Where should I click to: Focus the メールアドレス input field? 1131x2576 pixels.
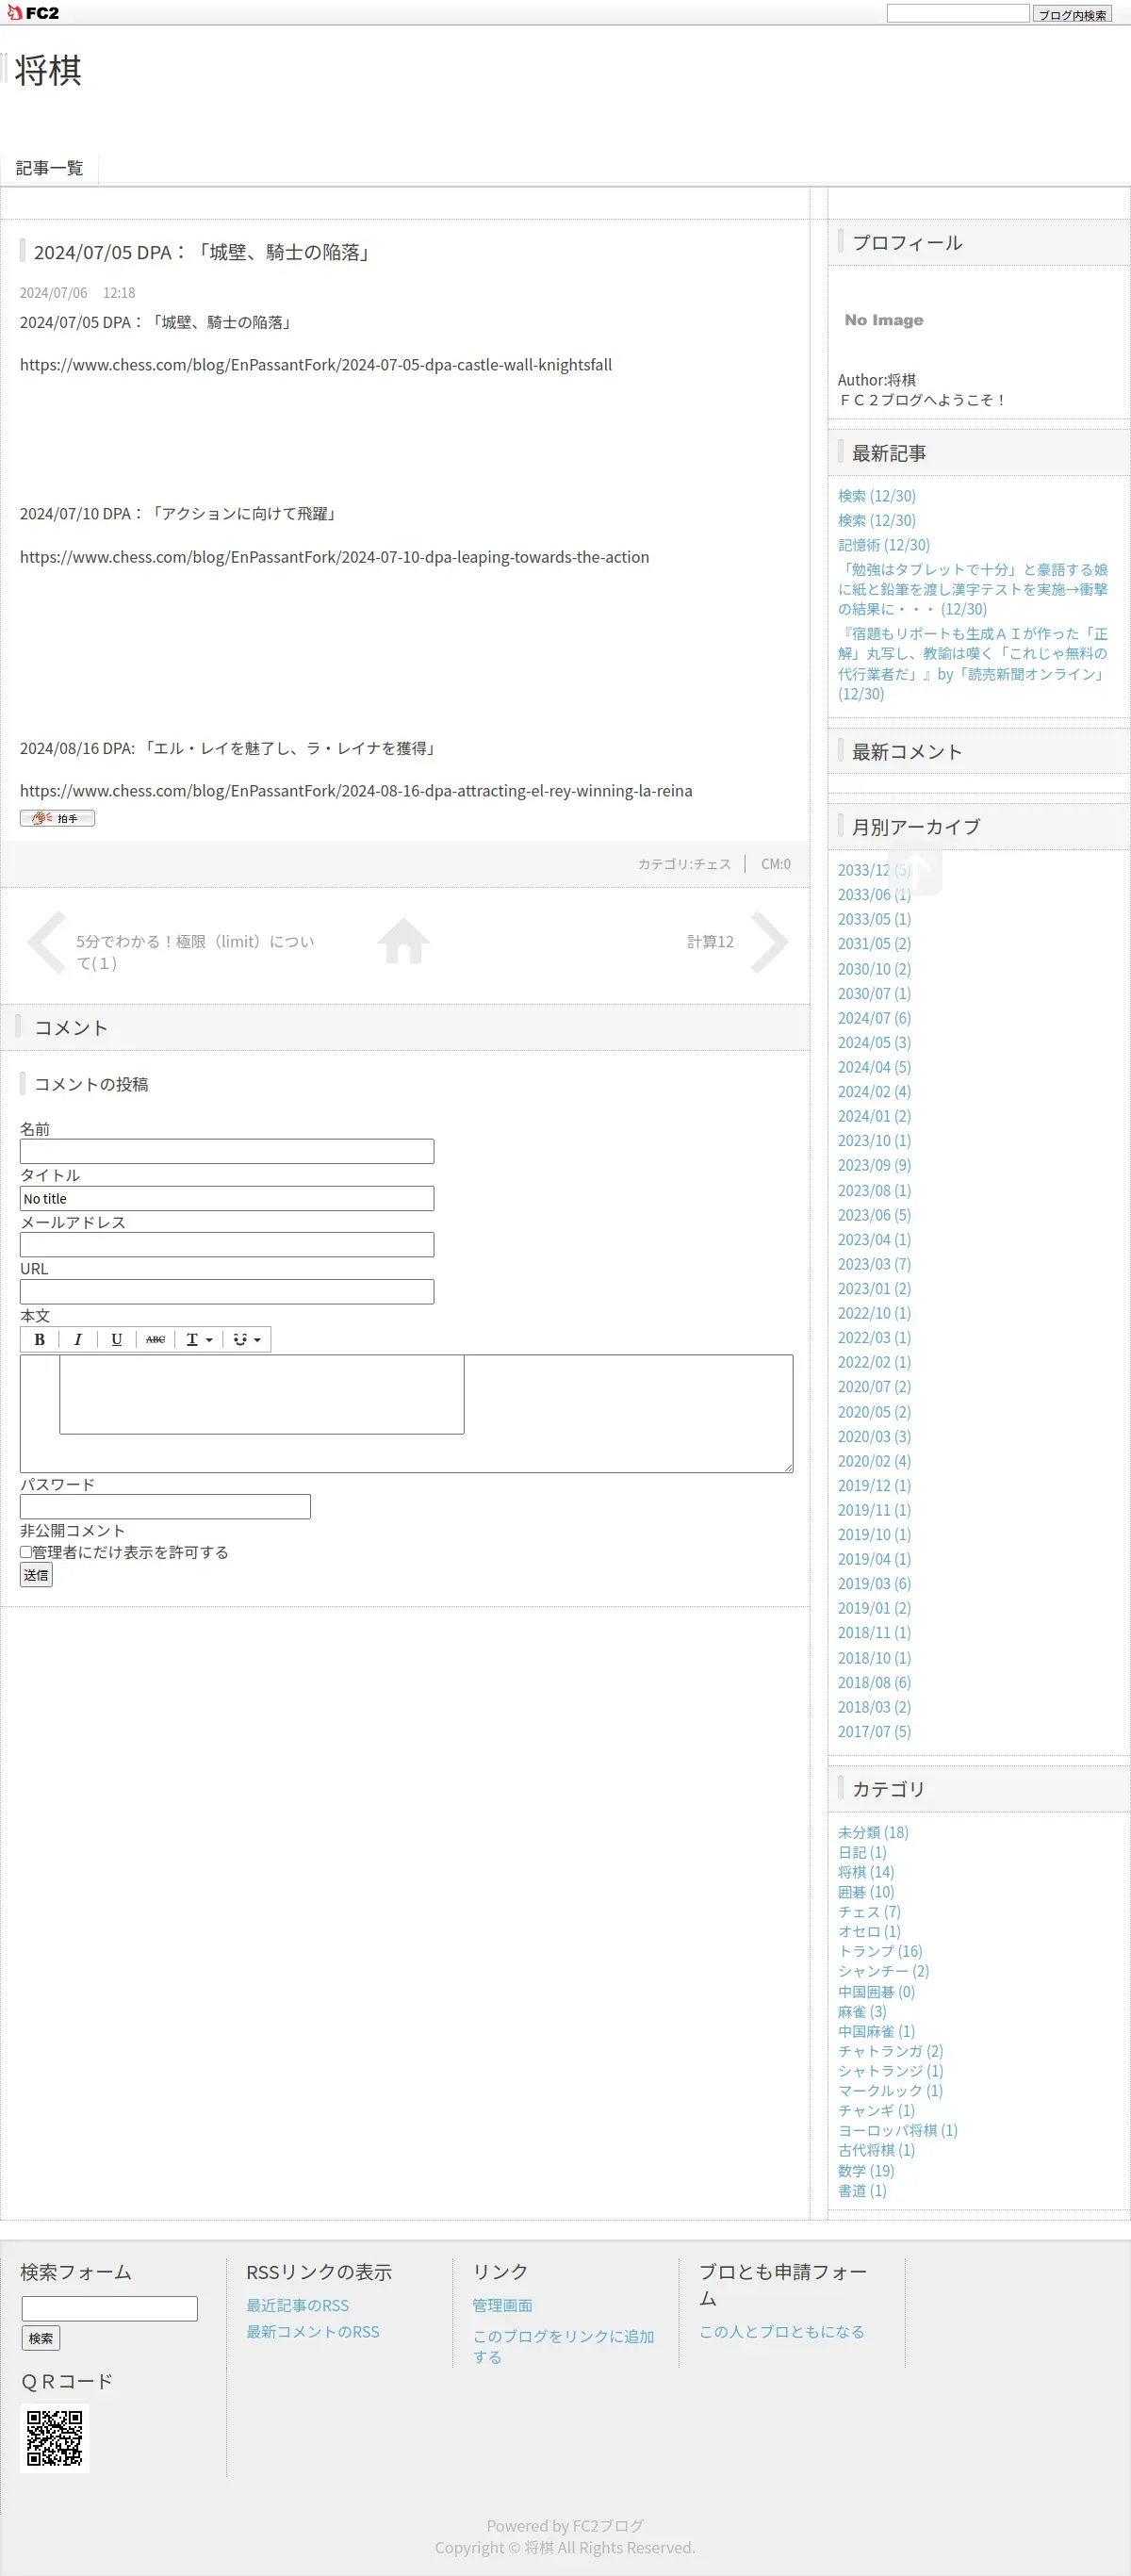[227, 1244]
